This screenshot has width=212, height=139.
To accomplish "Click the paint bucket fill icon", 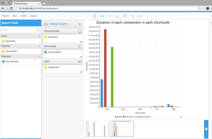I will pyautogui.click(x=132, y=16).
